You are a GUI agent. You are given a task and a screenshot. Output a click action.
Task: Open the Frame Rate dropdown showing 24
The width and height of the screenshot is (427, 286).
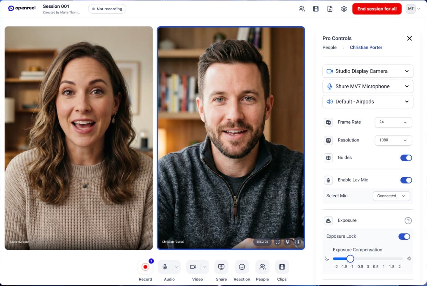point(393,122)
